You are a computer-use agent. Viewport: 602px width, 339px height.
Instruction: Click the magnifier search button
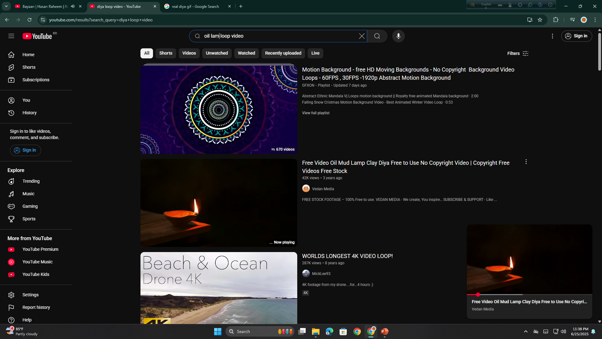[377, 36]
